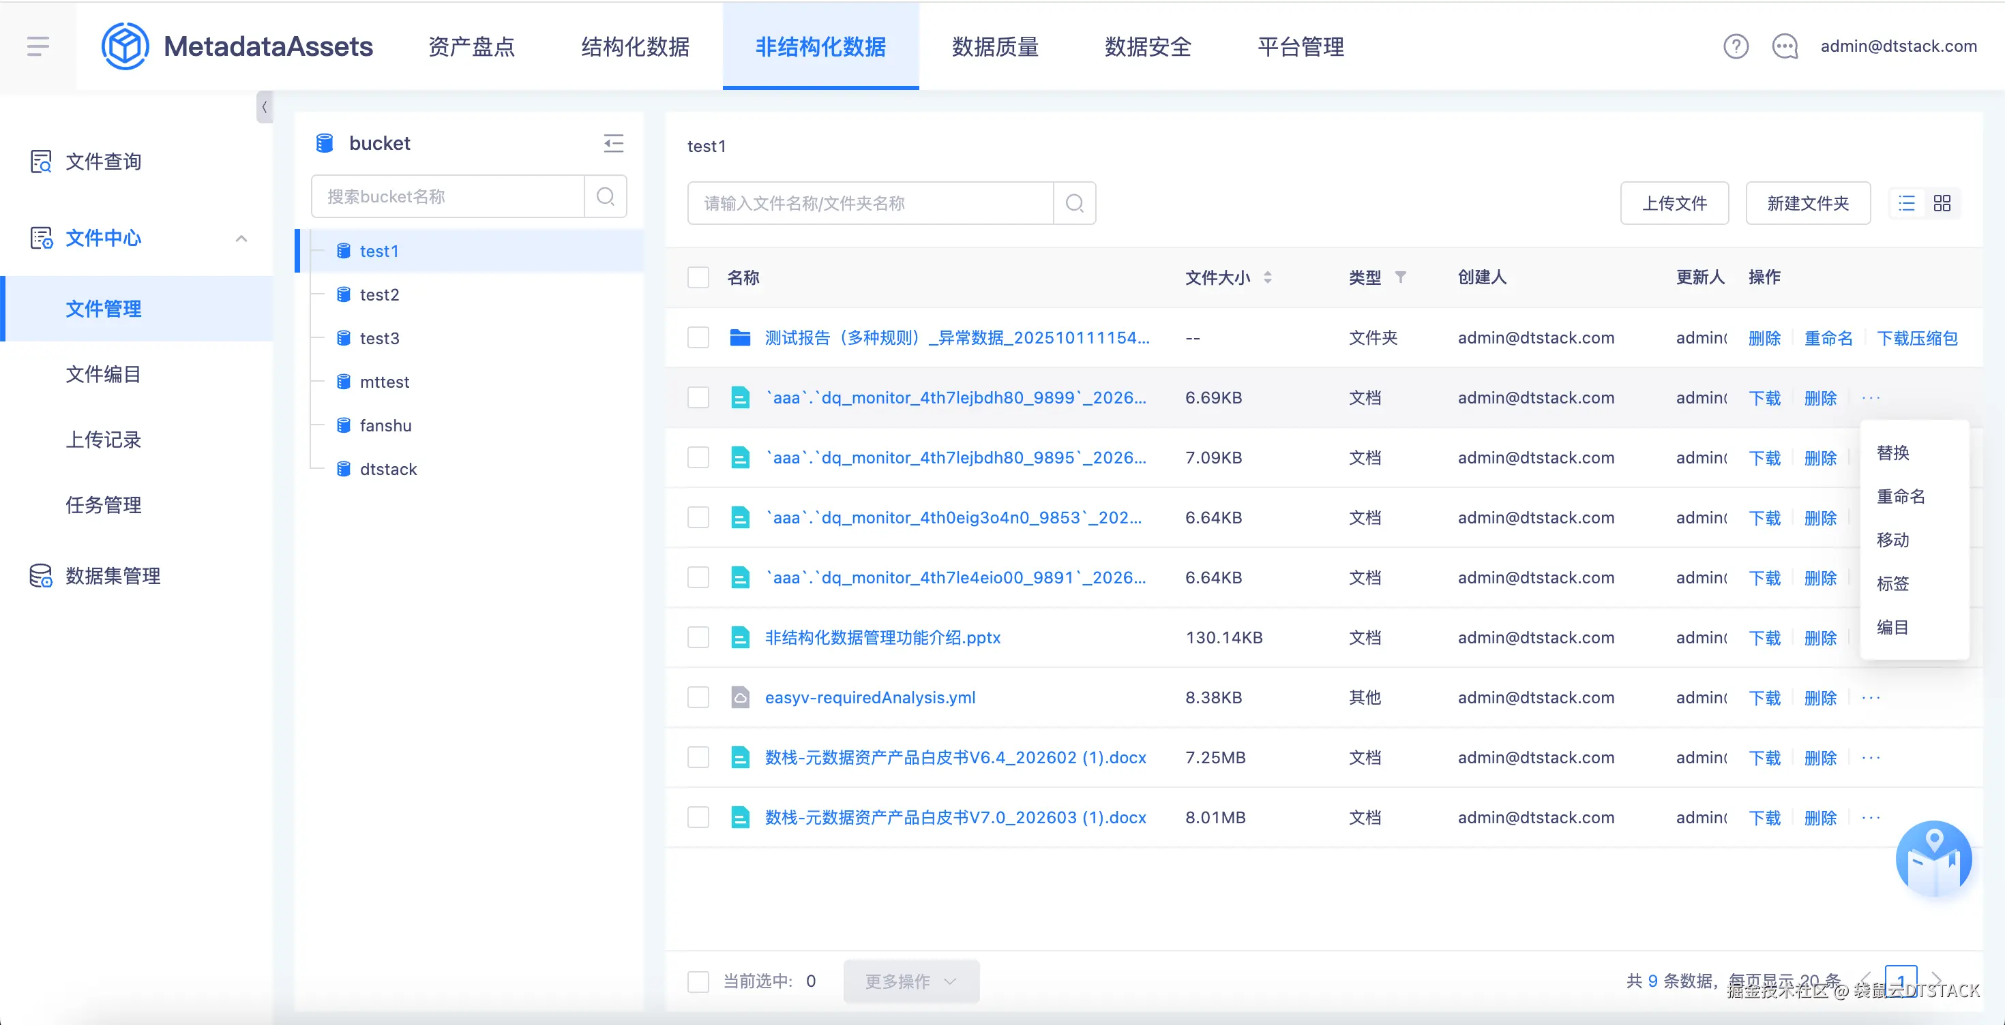
Task: Open the floating map guide icon
Action: (1933, 859)
